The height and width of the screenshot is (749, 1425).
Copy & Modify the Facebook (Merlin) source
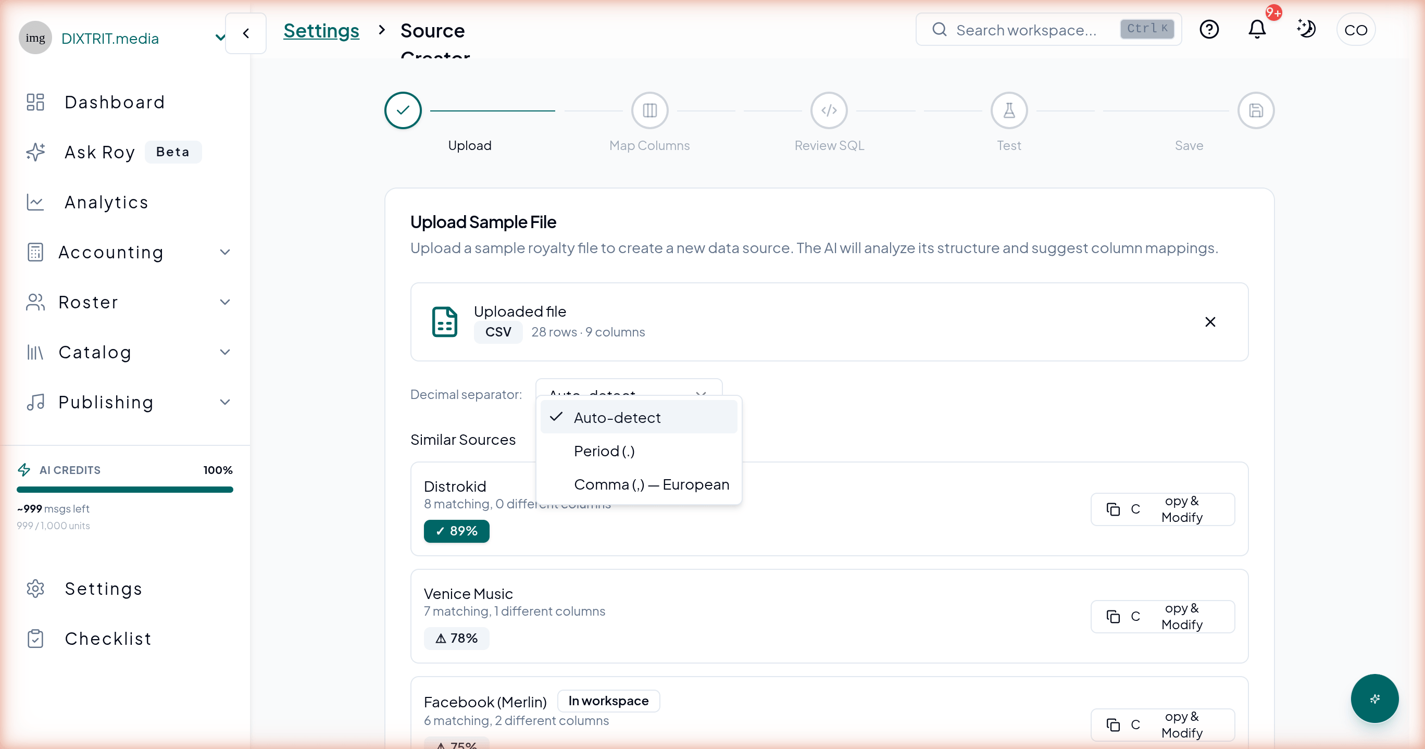[x=1163, y=725]
